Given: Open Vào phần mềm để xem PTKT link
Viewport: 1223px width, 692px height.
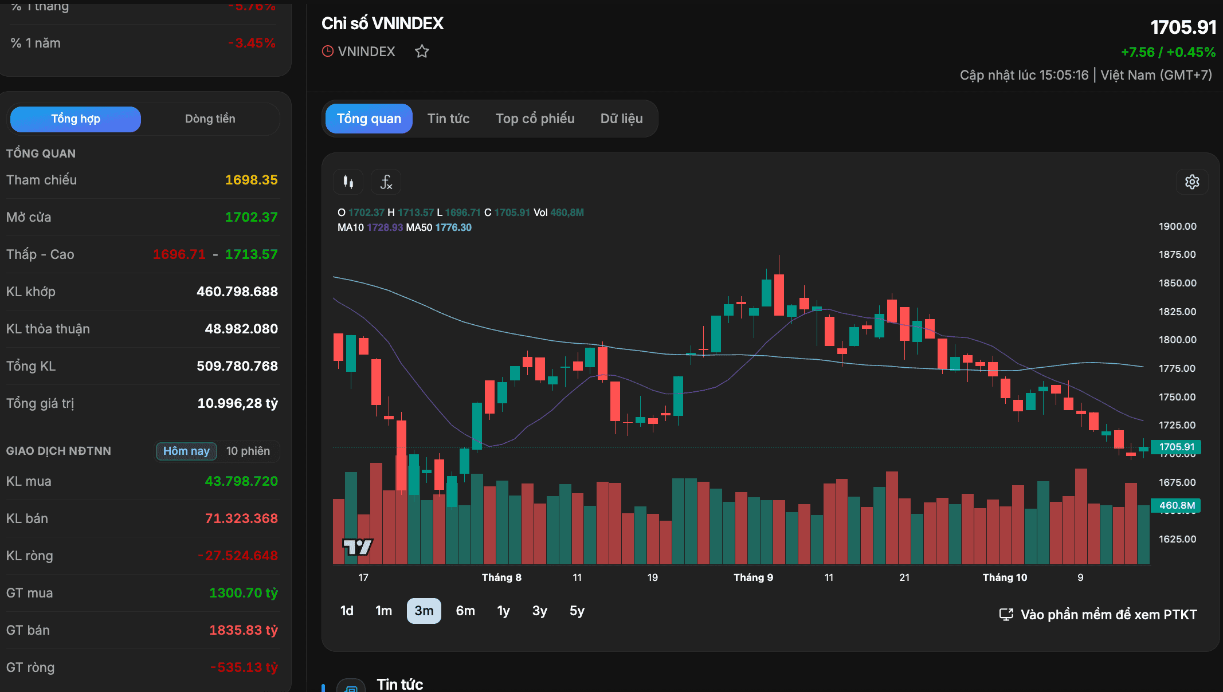Looking at the screenshot, I should click(1108, 615).
